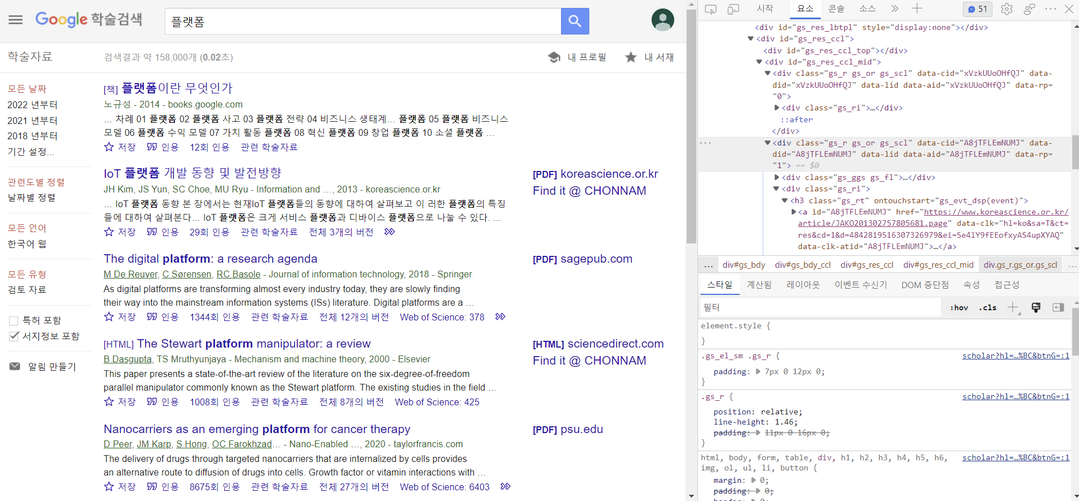Toggle the .cls element classes button

(988, 307)
